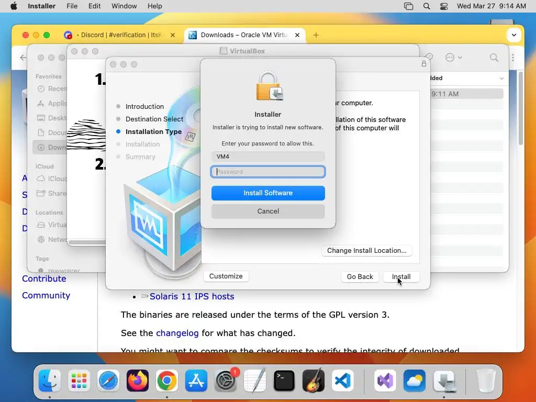Image resolution: width=536 pixels, height=402 pixels.
Task: Expand the Date Added column sort chevron
Action: (501, 79)
